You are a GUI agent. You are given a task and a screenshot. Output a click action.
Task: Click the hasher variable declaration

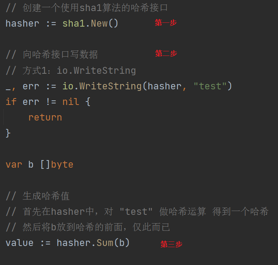(22, 24)
